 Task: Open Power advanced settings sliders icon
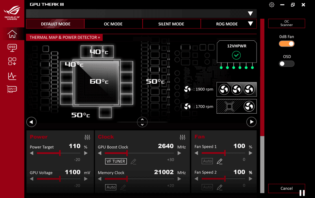click(x=87, y=137)
